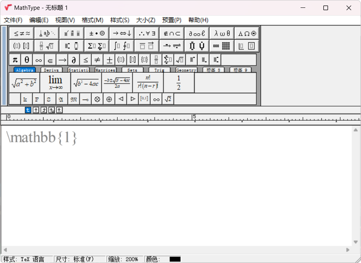This screenshot has height=263, width=361.
Task: Open underbar and overbar templates palette
Action: 147,46
